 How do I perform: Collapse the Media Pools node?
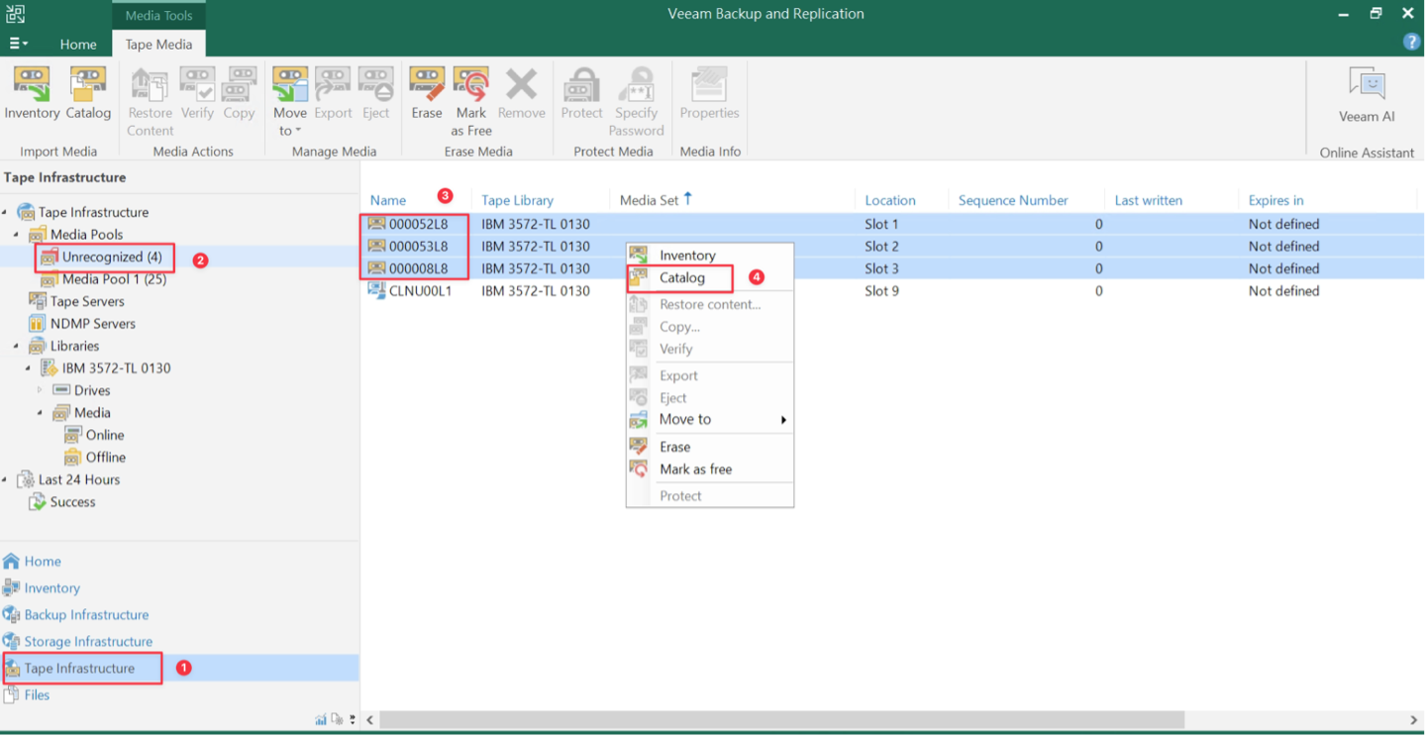click(x=17, y=235)
